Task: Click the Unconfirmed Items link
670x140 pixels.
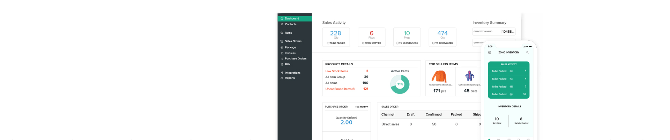Action: [338, 89]
